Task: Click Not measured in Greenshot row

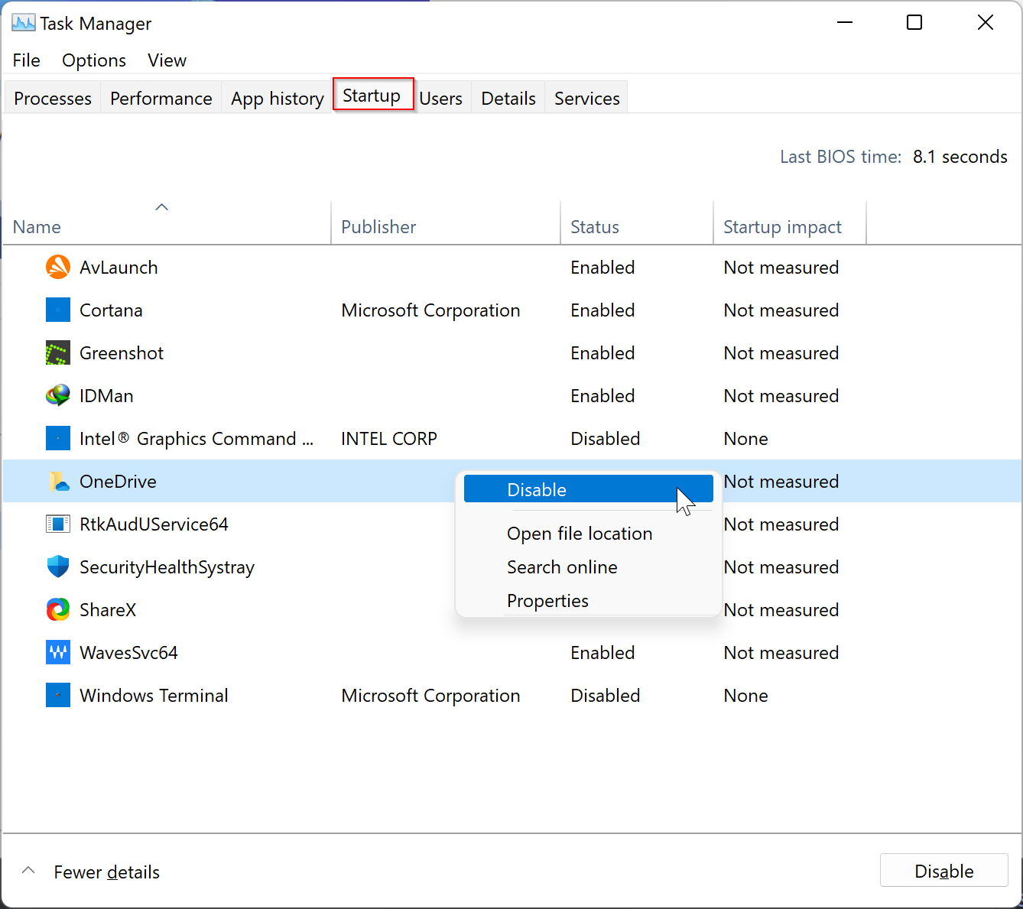Action: 781,353
